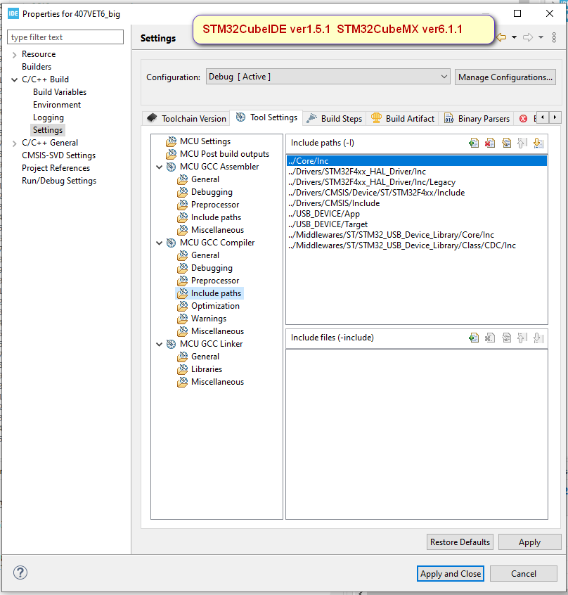Delete the selected include path
Image resolution: width=568 pixels, height=595 pixels.
490,143
